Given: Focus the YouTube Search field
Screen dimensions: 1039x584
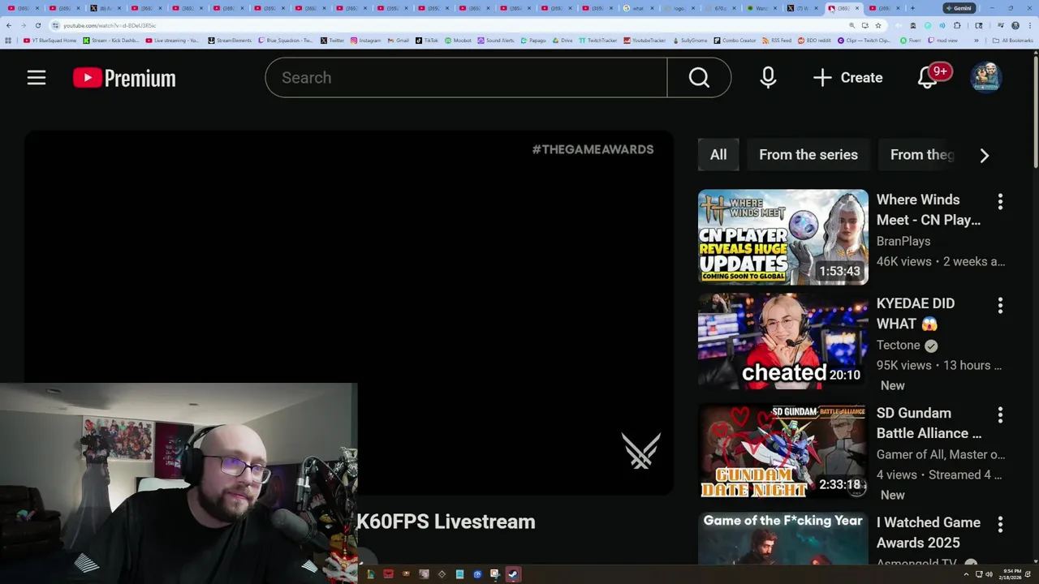Looking at the screenshot, I should (466, 78).
